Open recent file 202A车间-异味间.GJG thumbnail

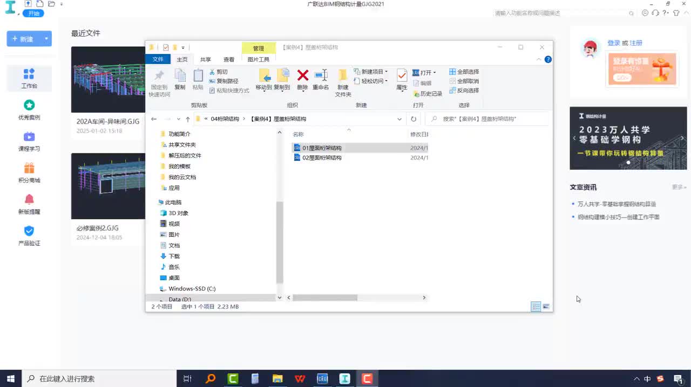click(x=108, y=79)
